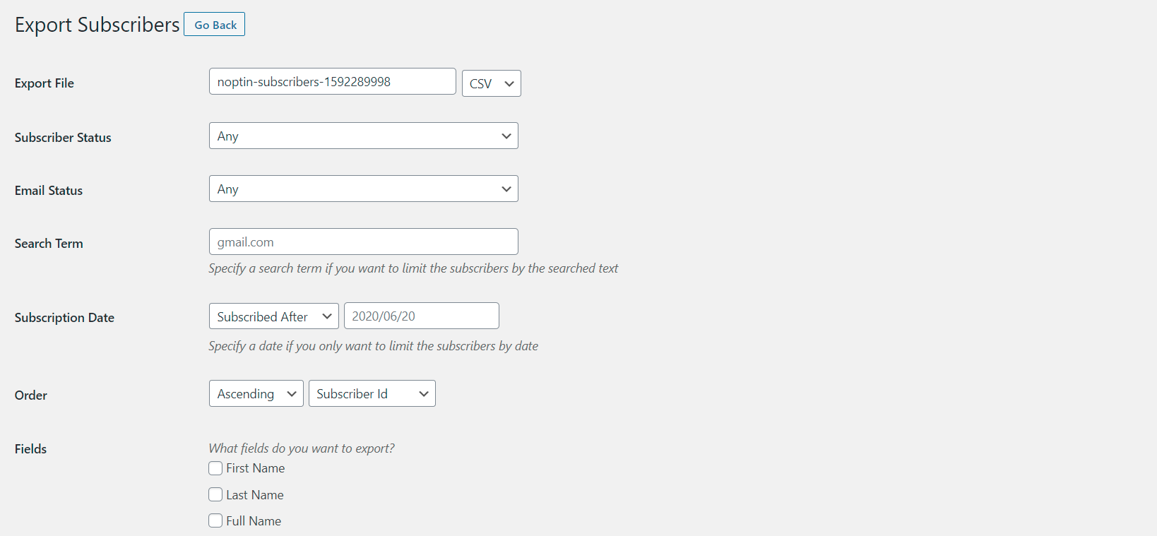Click the chevron on Subscribed After selector

(326, 316)
